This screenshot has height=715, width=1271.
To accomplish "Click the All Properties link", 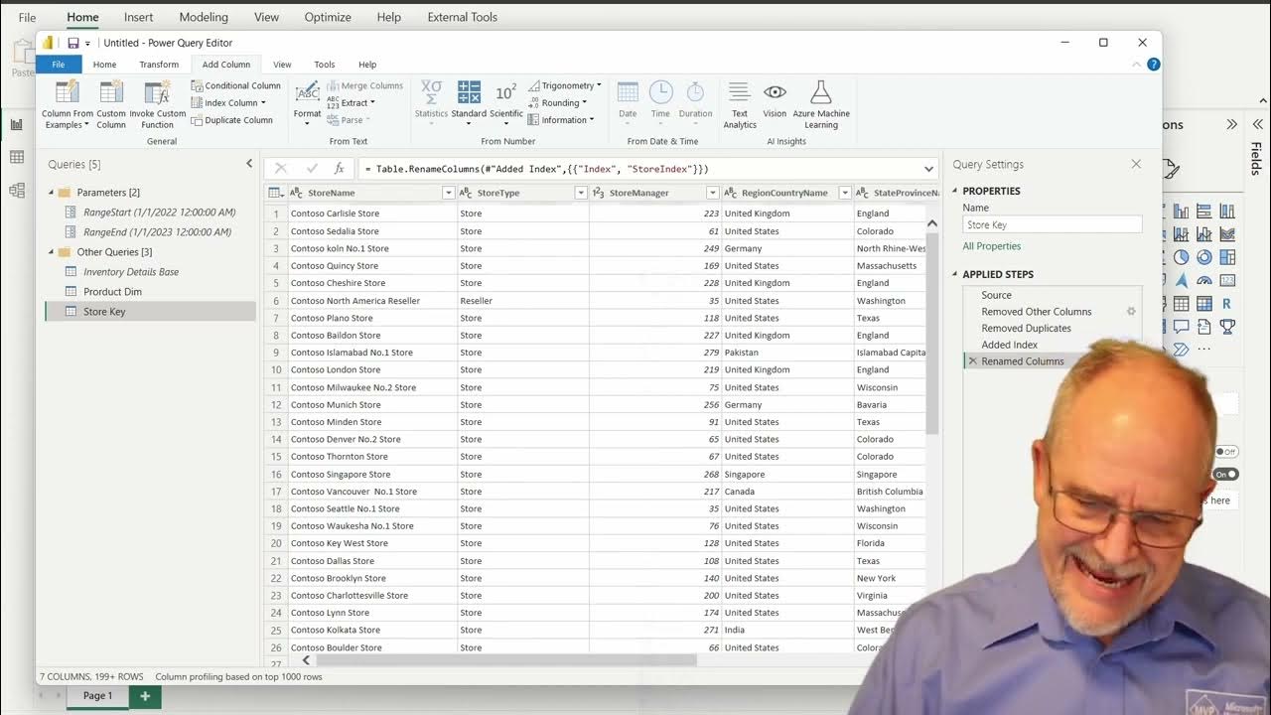I will tap(991, 246).
